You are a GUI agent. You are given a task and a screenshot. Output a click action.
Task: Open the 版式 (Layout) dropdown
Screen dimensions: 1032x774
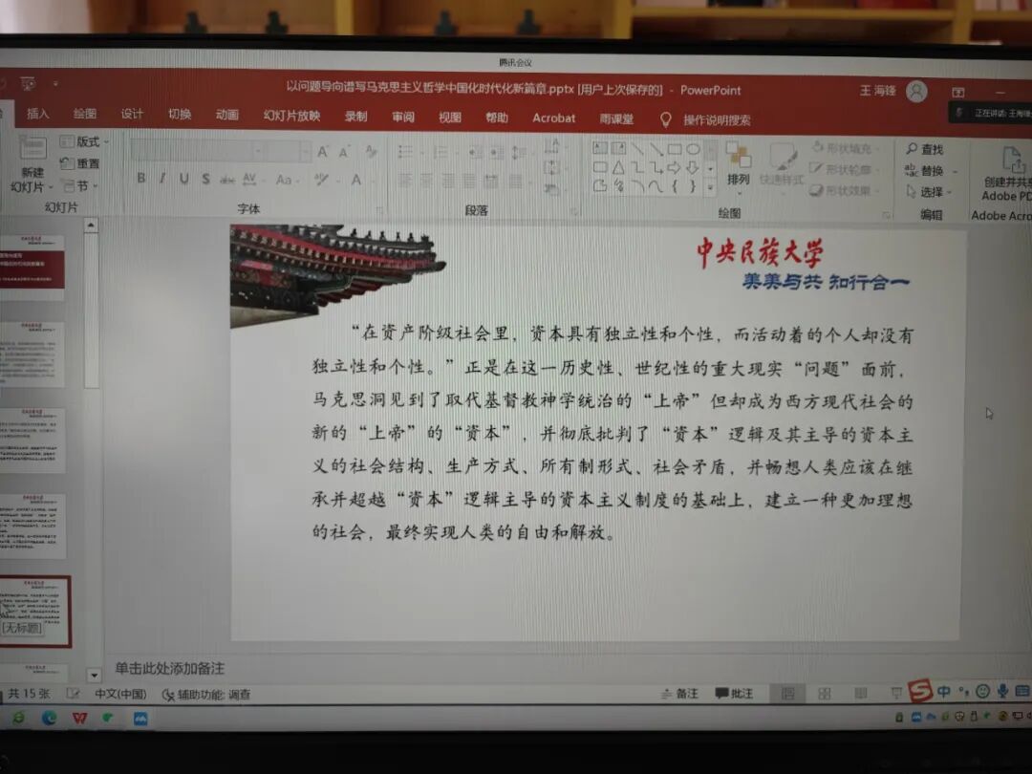coord(88,140)
